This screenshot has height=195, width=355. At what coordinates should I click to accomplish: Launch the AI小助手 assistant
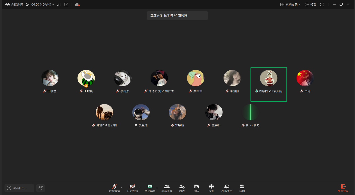(x=227, y=188)
